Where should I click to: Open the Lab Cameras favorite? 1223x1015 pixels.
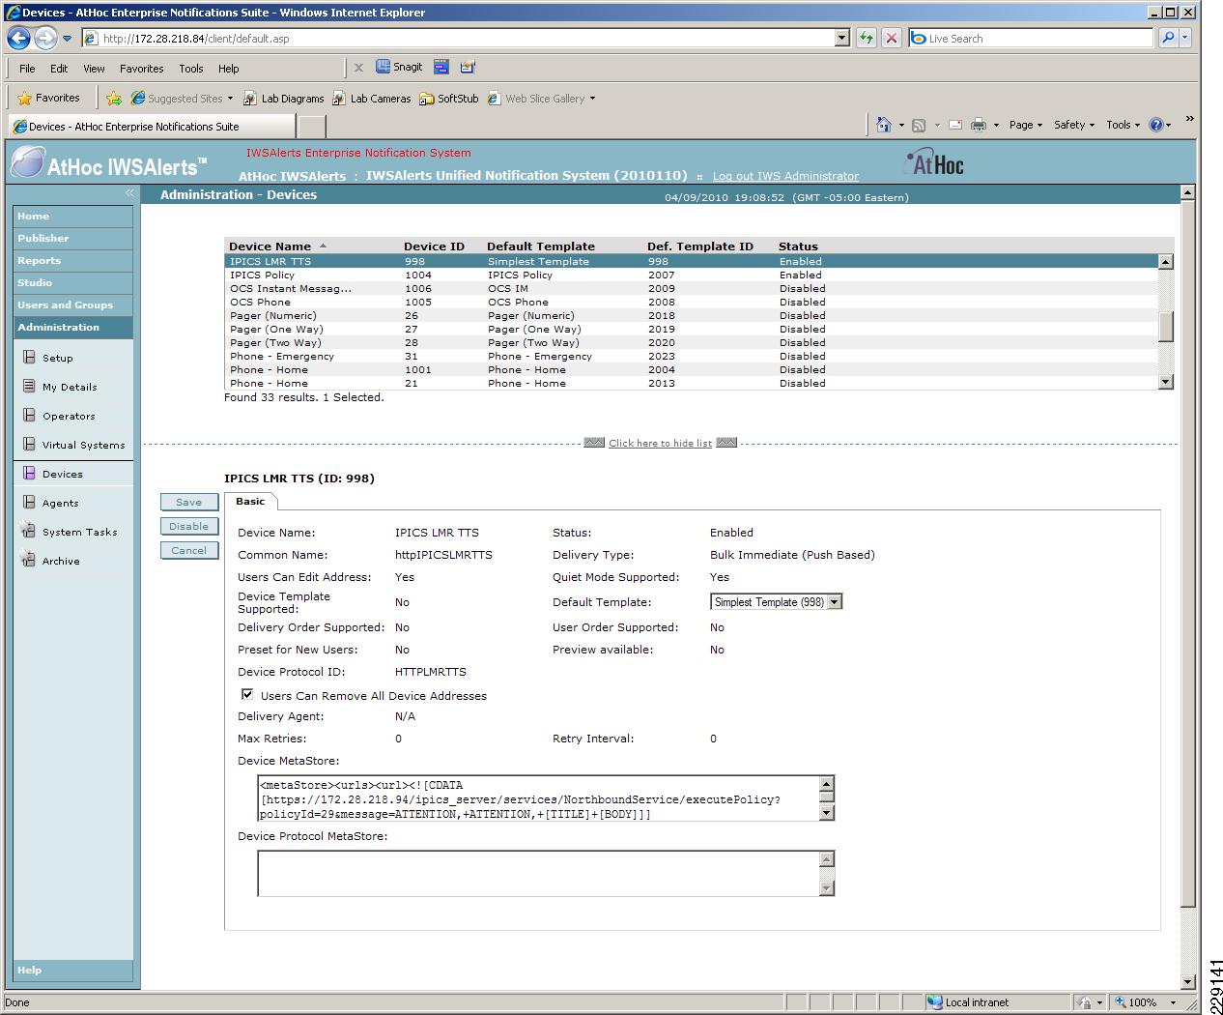point(372,98)
